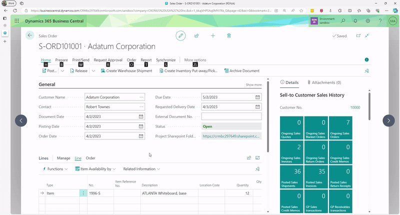The image size is (400, 215).
Task: Click the share icon beside edit
Action: [196, 35]
